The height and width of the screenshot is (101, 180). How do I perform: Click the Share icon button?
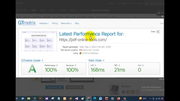158,32
